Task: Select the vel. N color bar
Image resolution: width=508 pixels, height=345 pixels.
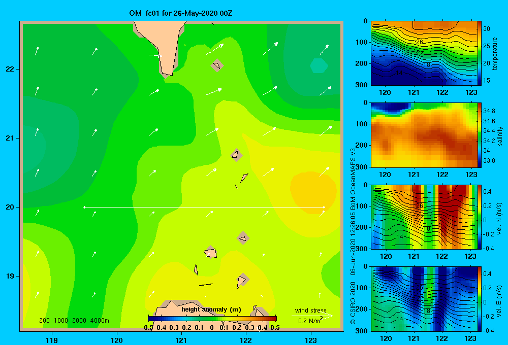Action: tap(480, 217)
